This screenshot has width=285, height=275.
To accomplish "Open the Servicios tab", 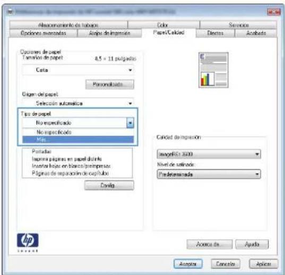I will point(238,25).
